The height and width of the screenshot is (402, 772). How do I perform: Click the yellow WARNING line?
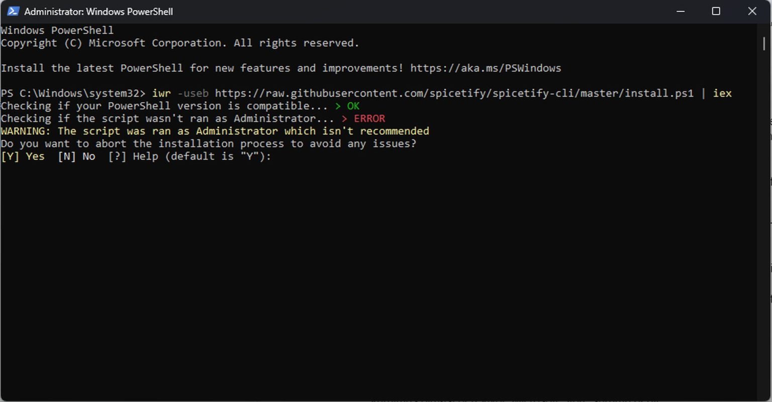point(215,131)
